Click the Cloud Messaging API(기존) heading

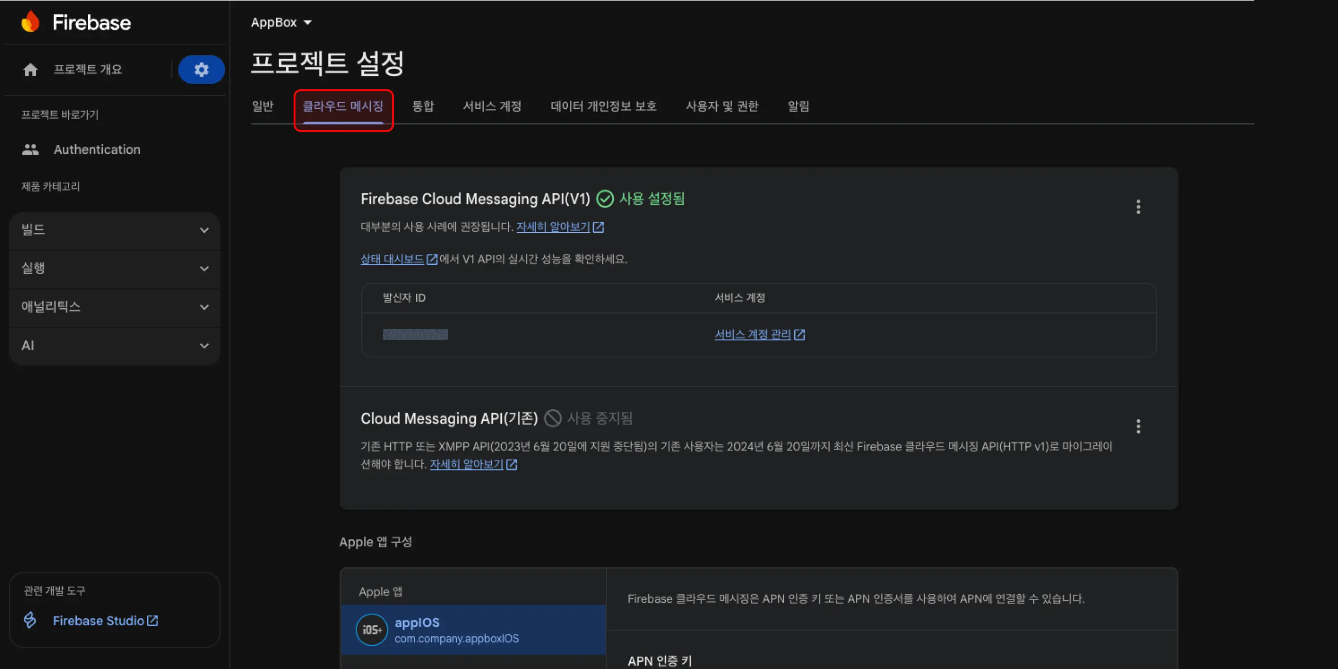coord(449,418)
